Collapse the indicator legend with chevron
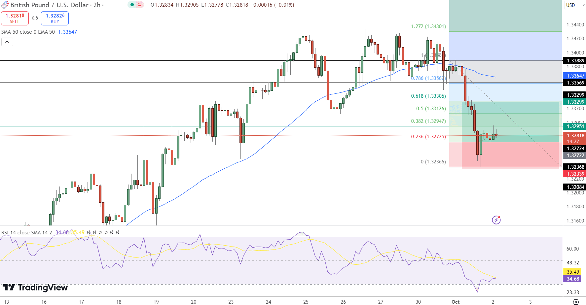 [7, 42]
